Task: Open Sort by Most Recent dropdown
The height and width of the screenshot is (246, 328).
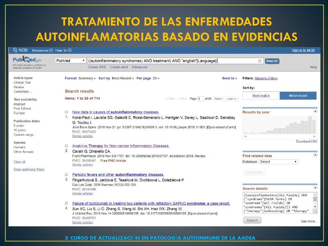Action: pos(116,78)
